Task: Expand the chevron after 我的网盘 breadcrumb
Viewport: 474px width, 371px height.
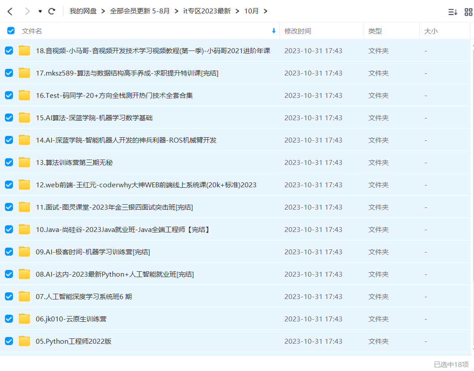Action: pyautogui.click(x=103, y=11)
